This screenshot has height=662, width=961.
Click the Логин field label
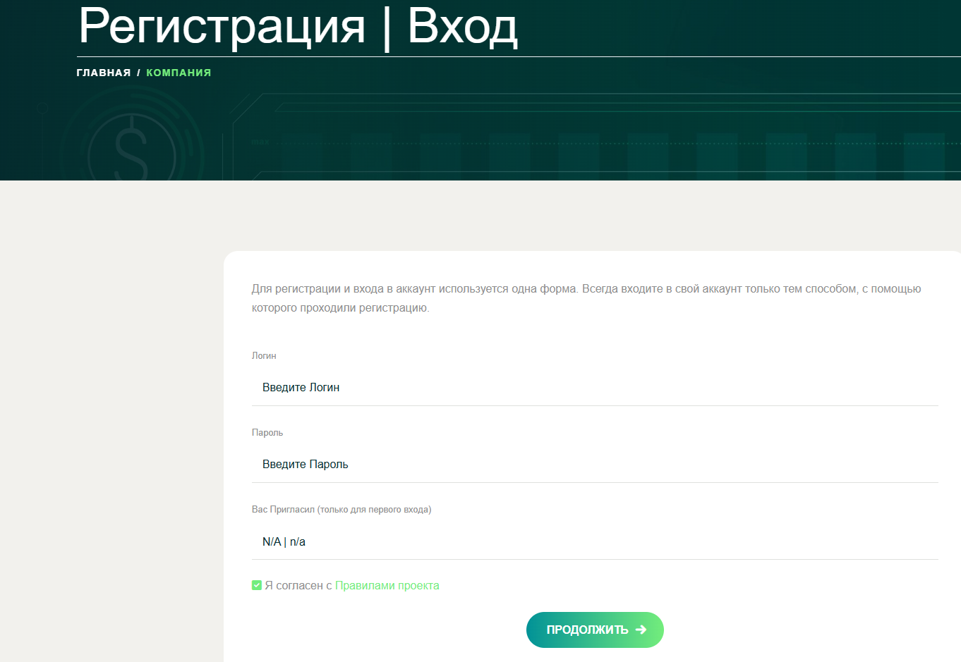click(264, 355)
